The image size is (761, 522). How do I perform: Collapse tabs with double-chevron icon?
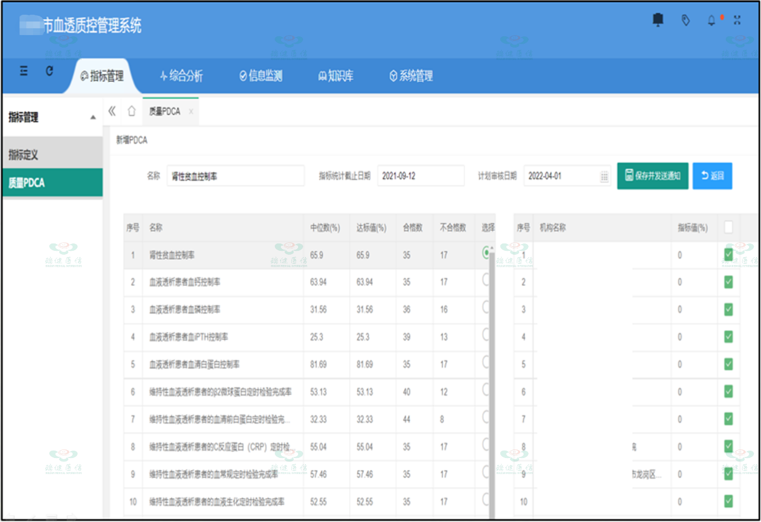pyautogui.click(x=112, y=111)
